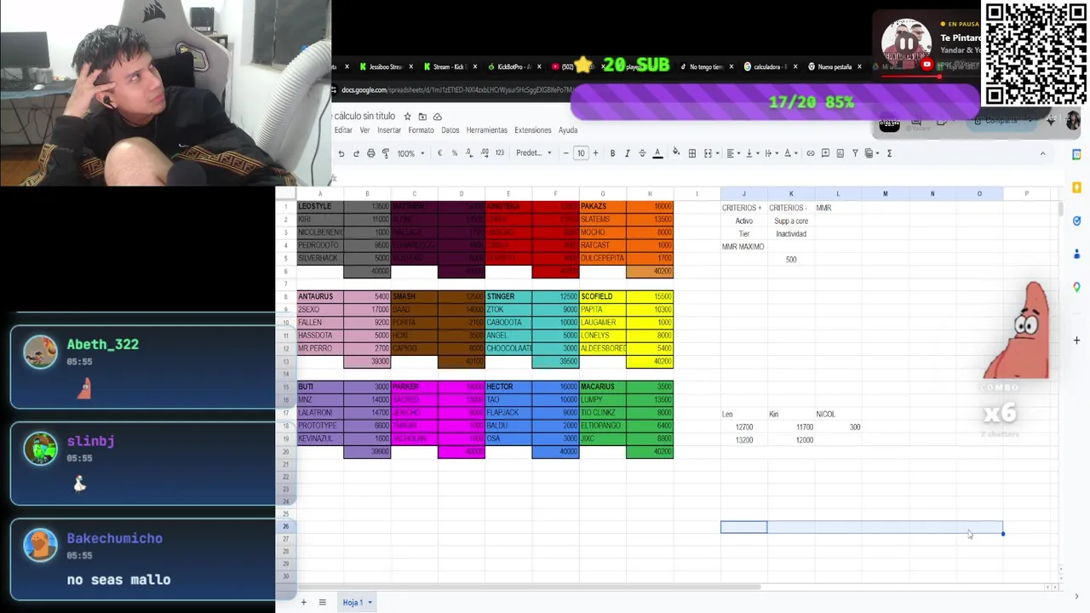Click the Redo icon in the toolbar

[x=356, y=153]
